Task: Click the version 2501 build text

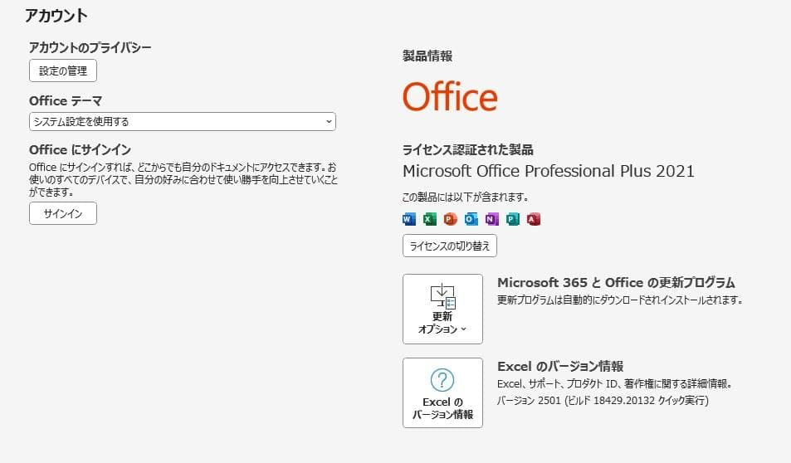Action: 603,400
